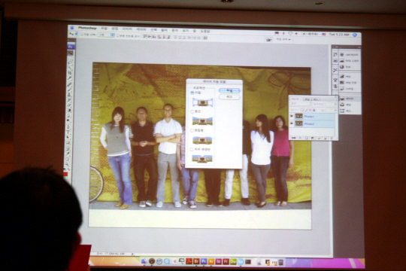Hide the Photo1 layer
406x271 pixels.
[292, 116]
